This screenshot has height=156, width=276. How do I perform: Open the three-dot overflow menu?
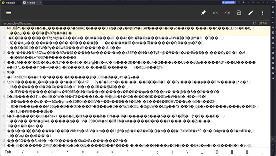(x=262, y=13)
